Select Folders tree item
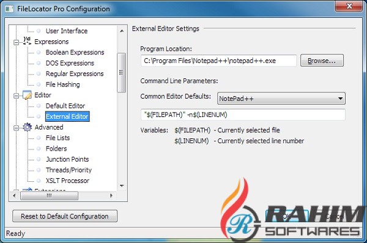367x243 pixels. click(56, 149)
